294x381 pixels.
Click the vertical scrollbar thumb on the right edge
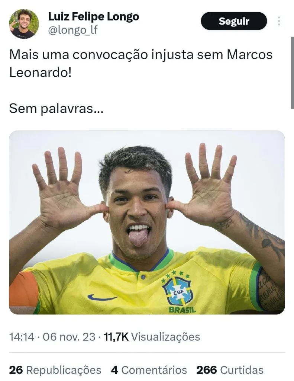click(x=292, y=73)
